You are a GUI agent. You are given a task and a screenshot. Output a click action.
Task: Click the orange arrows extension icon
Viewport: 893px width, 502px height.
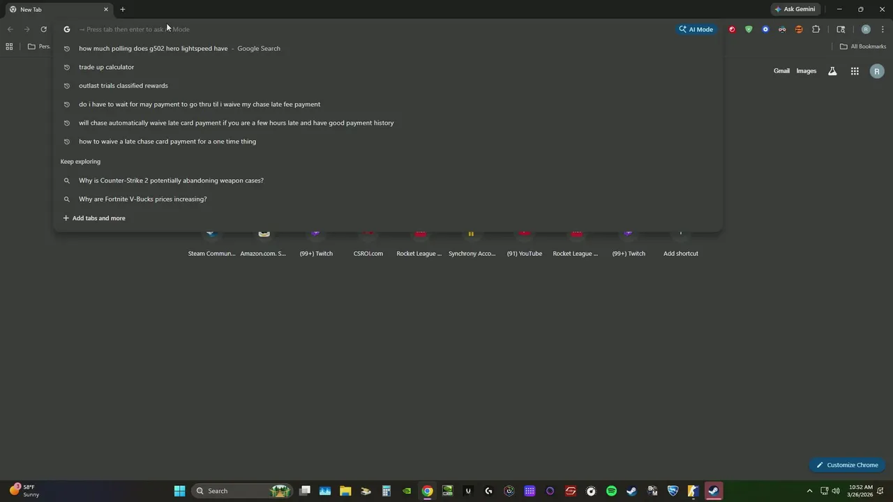[x=799, y=29]
